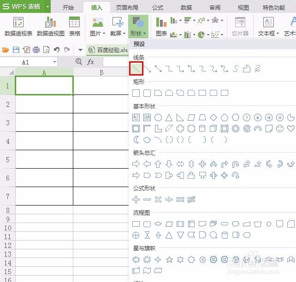This screenshot has height=282, width=296.
Task: Switch to the 开始 (Home) tab
Action: (68, 7)
